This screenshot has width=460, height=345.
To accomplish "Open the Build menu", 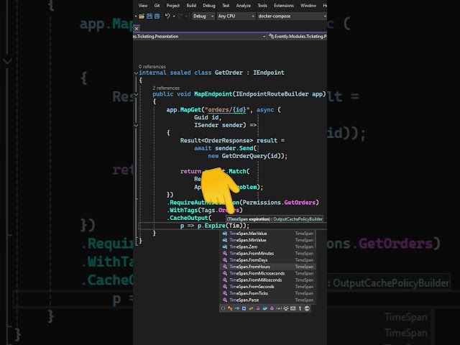I will tap(191, 6).
